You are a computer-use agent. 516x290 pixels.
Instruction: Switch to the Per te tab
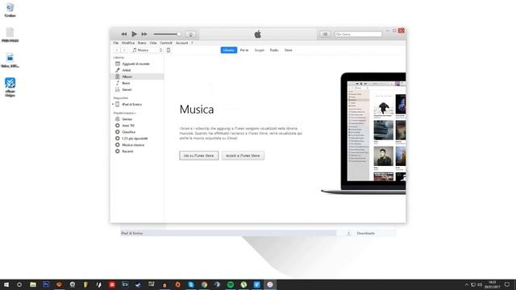[x=244, y=50]
